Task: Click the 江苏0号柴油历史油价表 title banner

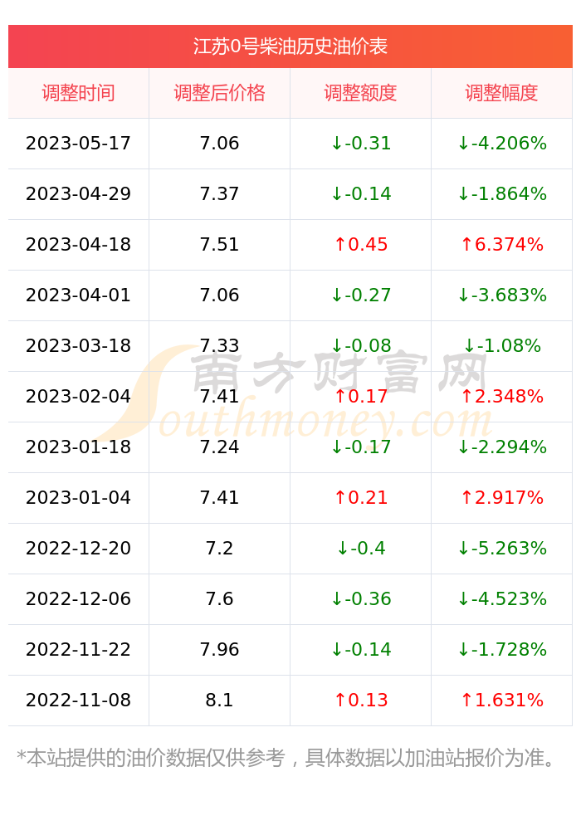Action: point(290,46)
